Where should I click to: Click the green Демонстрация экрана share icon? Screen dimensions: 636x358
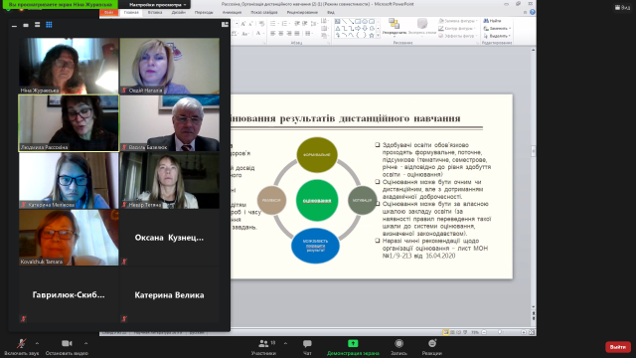[x=353, y=344]
